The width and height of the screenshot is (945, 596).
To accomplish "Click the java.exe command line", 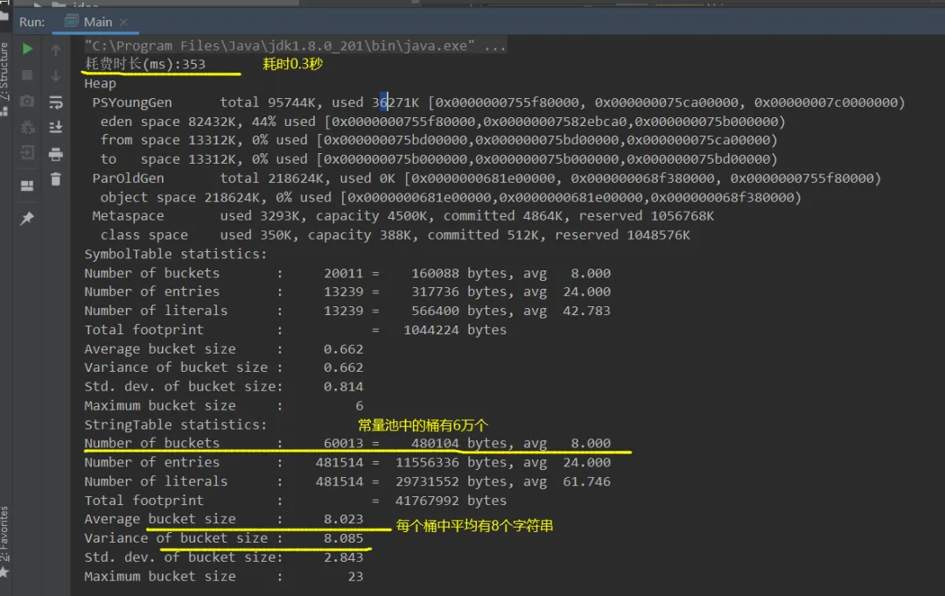I will tap(295, 46).
